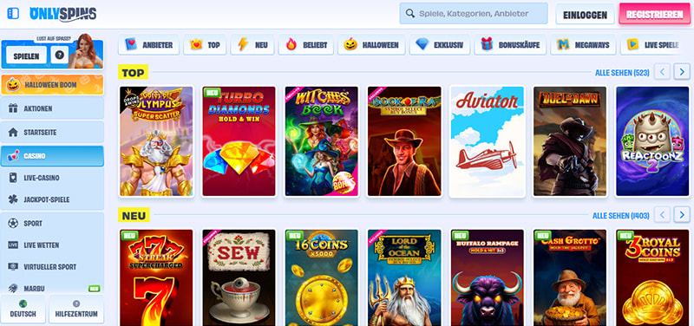Click Alle sehen (523) link
Viewport: 694px width, 326px height.
pyautogui.click(x=622, y=72)
